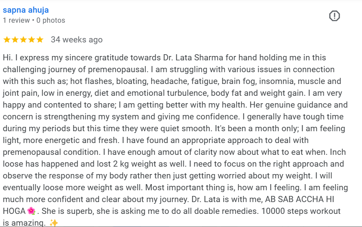The width and height of the screenshot is (362, 227).
Task: Click the report review flag icon
Action: pyautogui.click(x=334, y=16)
